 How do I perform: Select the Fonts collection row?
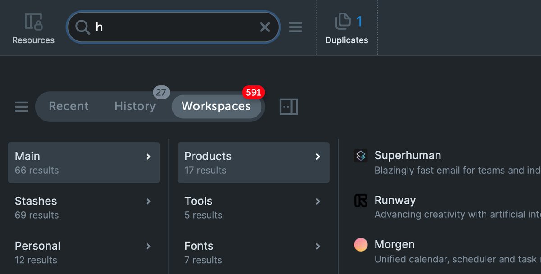pos(253,252)
